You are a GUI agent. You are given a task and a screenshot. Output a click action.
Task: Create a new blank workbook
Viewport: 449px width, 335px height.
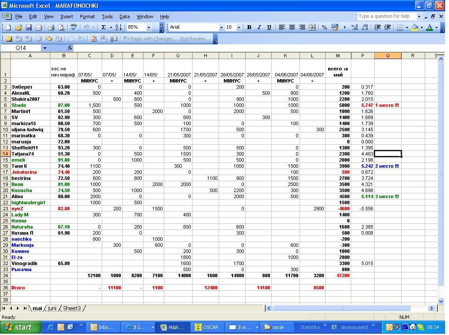9,27
